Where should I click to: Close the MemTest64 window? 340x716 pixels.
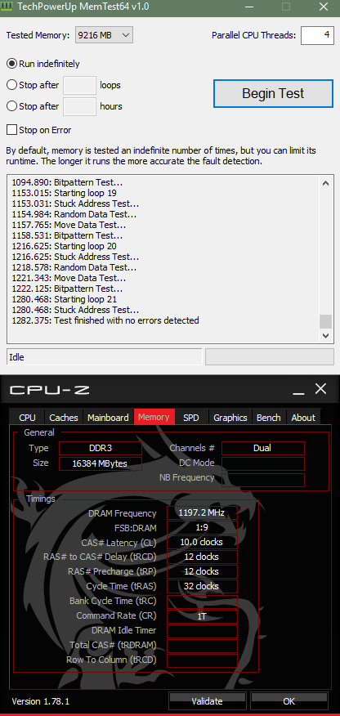(x=324, y=7)
